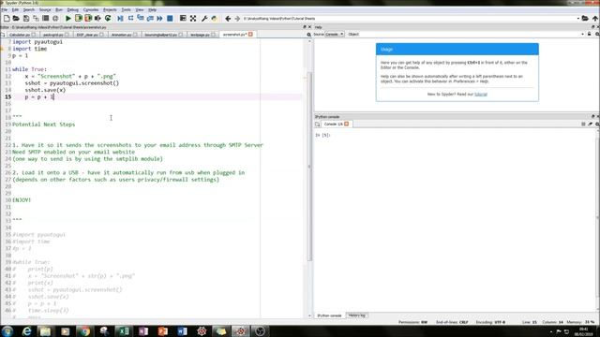This screenshot has height=337, width=600.
Task: Click the Run current cell icon
Action: point(79,19)
